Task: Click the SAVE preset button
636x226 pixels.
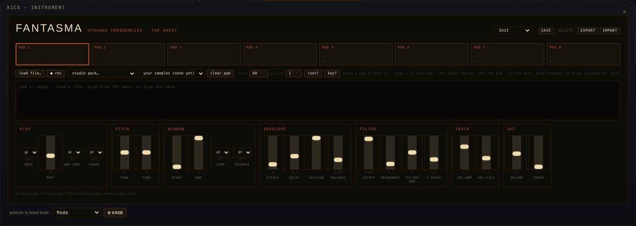Action: [x=546, y=31]
